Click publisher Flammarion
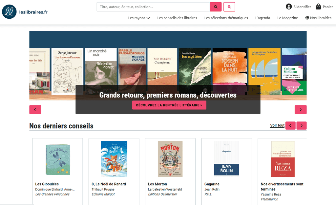336x205 pixels. [269, 199]
